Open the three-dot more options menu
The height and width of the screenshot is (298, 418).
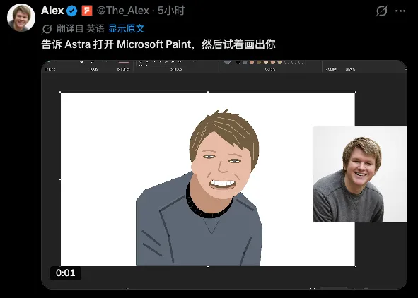point(400,11)
